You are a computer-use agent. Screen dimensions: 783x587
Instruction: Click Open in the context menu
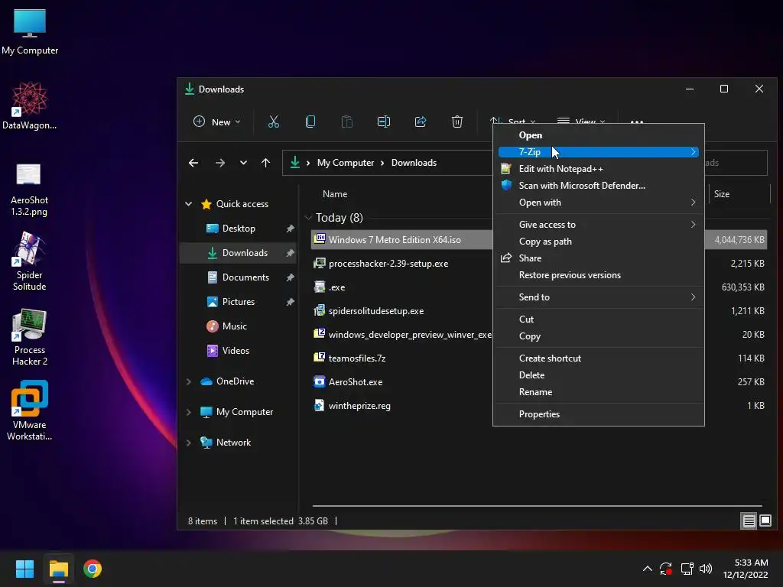point(598,135)
